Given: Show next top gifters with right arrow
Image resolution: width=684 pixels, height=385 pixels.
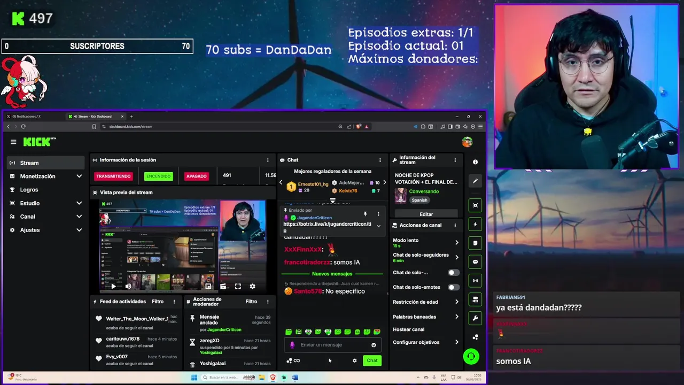Looking at the screenshot, I should (384, 183).
